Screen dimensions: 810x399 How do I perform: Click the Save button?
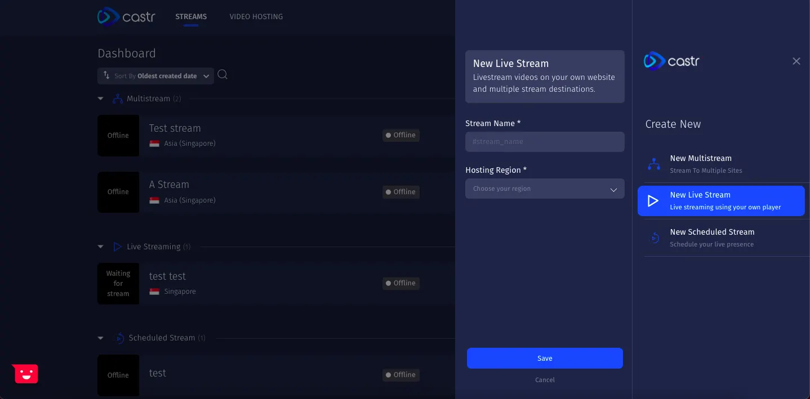(x=545, y=358)
